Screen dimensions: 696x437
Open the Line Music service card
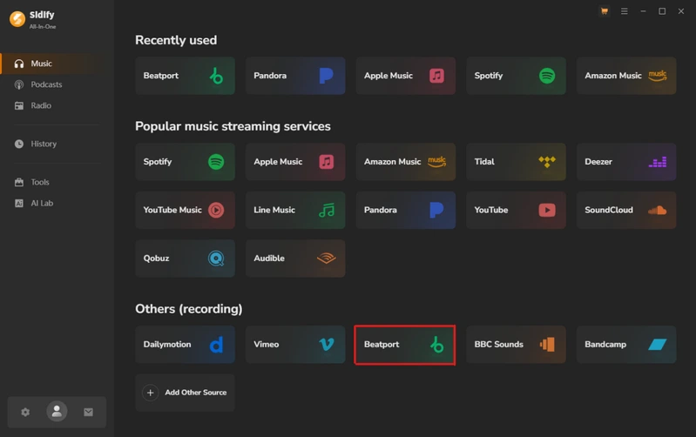coord(295,210)
